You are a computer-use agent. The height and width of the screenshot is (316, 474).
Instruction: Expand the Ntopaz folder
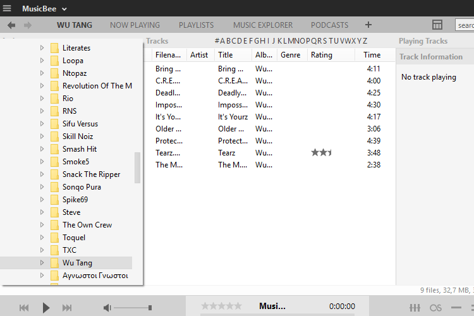click(x=42, y=73)
